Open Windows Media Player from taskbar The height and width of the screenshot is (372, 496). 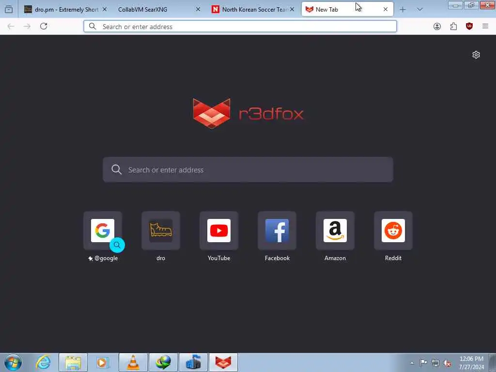(x=103, y=362)
